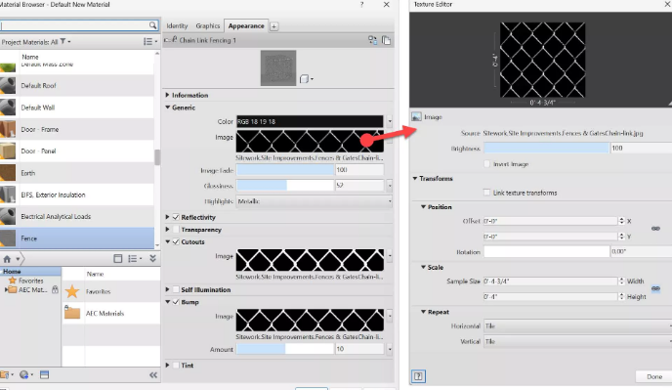Image resolution: width=672 pixels, height=390 pixels.
Task: Open Horizontal repeat Tile dropdown
Action: click(577, 326)
